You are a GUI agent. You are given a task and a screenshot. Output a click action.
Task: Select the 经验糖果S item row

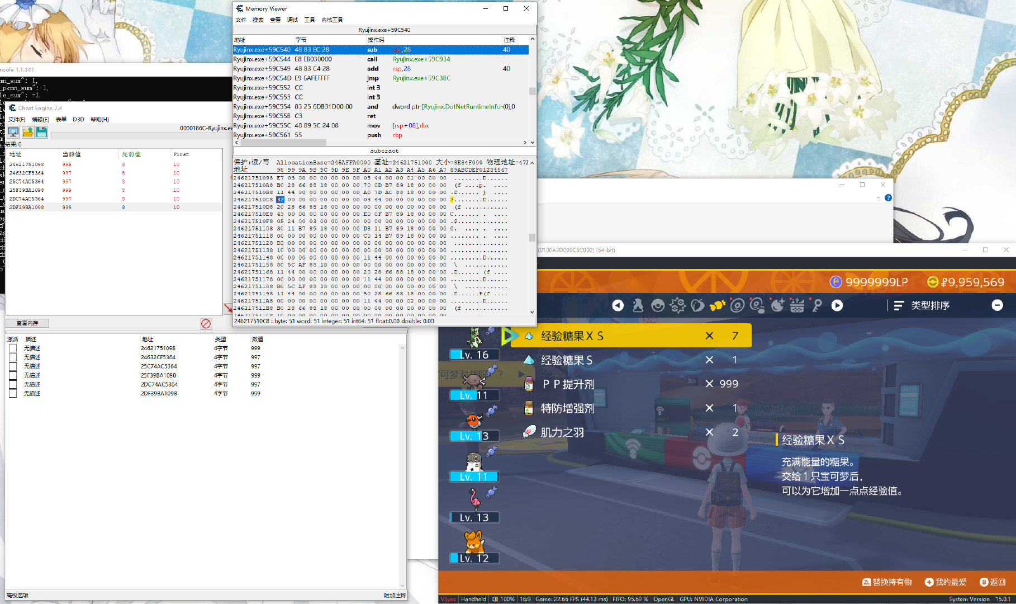(x=631, y=360)
